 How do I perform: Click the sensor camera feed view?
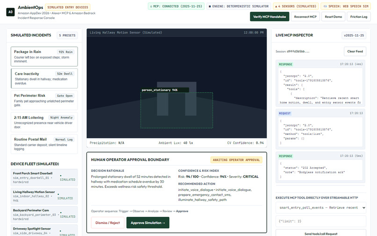(177, 87)
